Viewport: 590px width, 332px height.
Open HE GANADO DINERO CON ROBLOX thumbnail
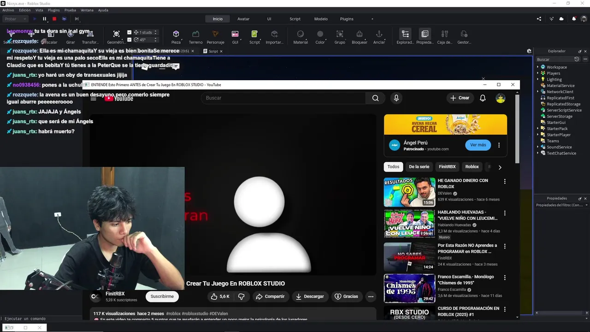pyautogui.click(x=409, y=192)
